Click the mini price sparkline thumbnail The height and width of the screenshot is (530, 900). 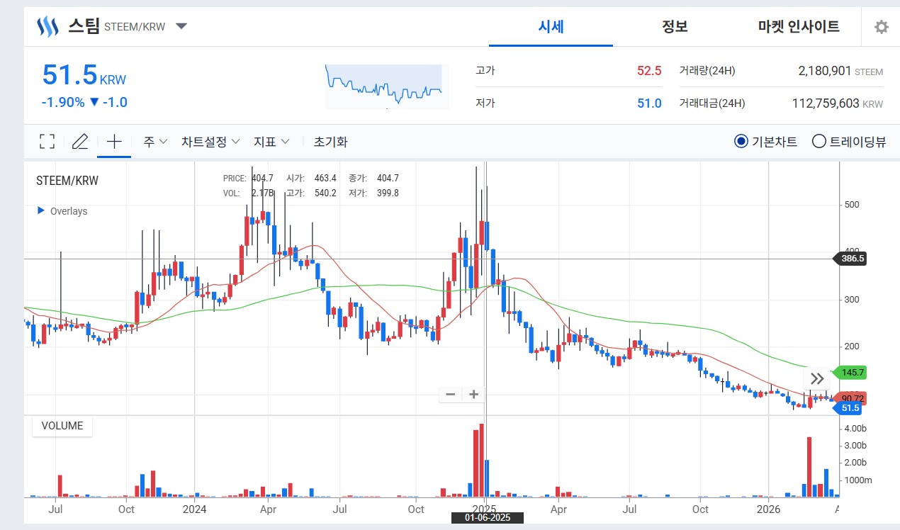click(387, 86)
